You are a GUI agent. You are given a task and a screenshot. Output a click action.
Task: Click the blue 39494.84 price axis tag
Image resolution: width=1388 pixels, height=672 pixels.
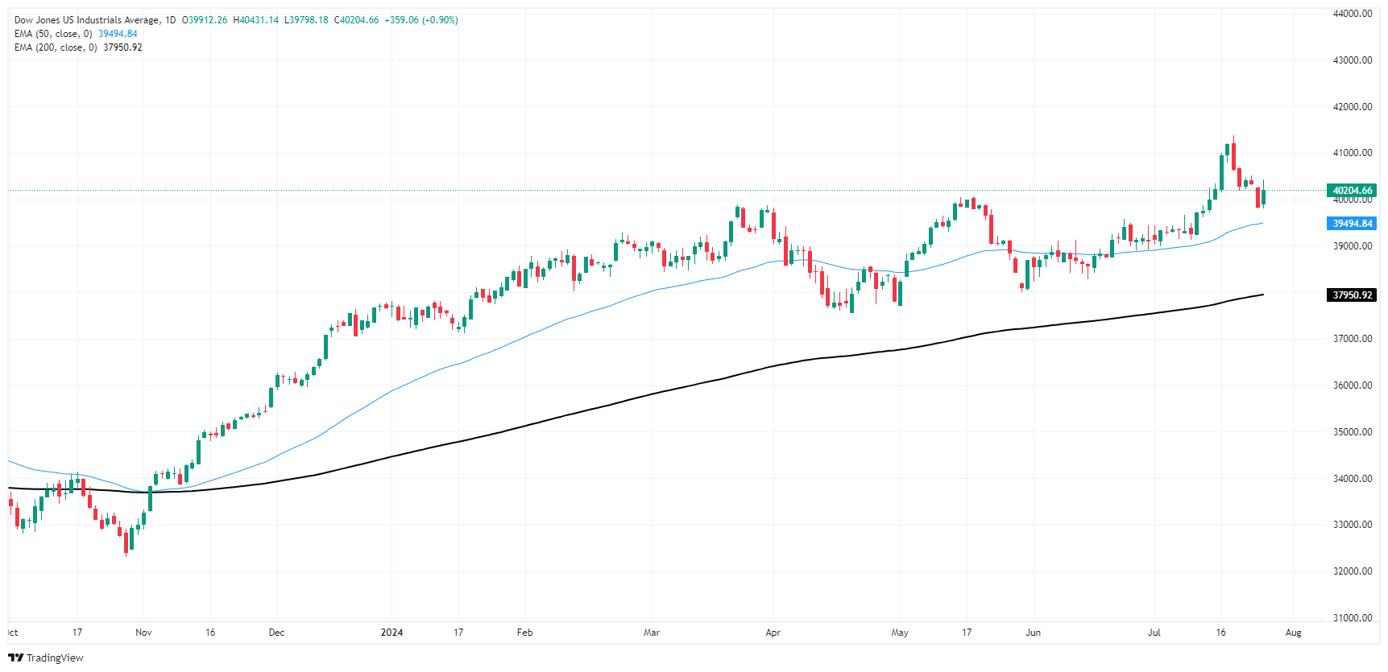click(1352, 224)
